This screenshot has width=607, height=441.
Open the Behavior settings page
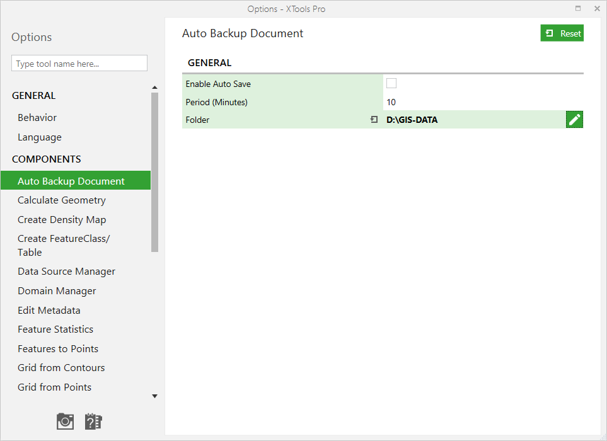coord(37,117)
